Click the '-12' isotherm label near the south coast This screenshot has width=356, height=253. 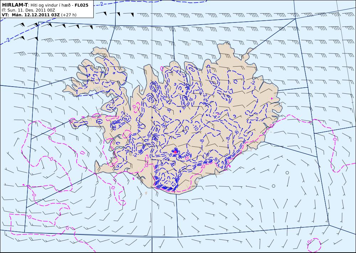click(173, 184)
